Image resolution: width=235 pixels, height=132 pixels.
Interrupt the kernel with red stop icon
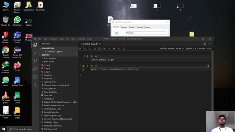100,49
